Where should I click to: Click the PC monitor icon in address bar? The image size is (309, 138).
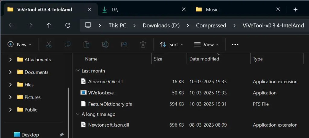(88, 25)
